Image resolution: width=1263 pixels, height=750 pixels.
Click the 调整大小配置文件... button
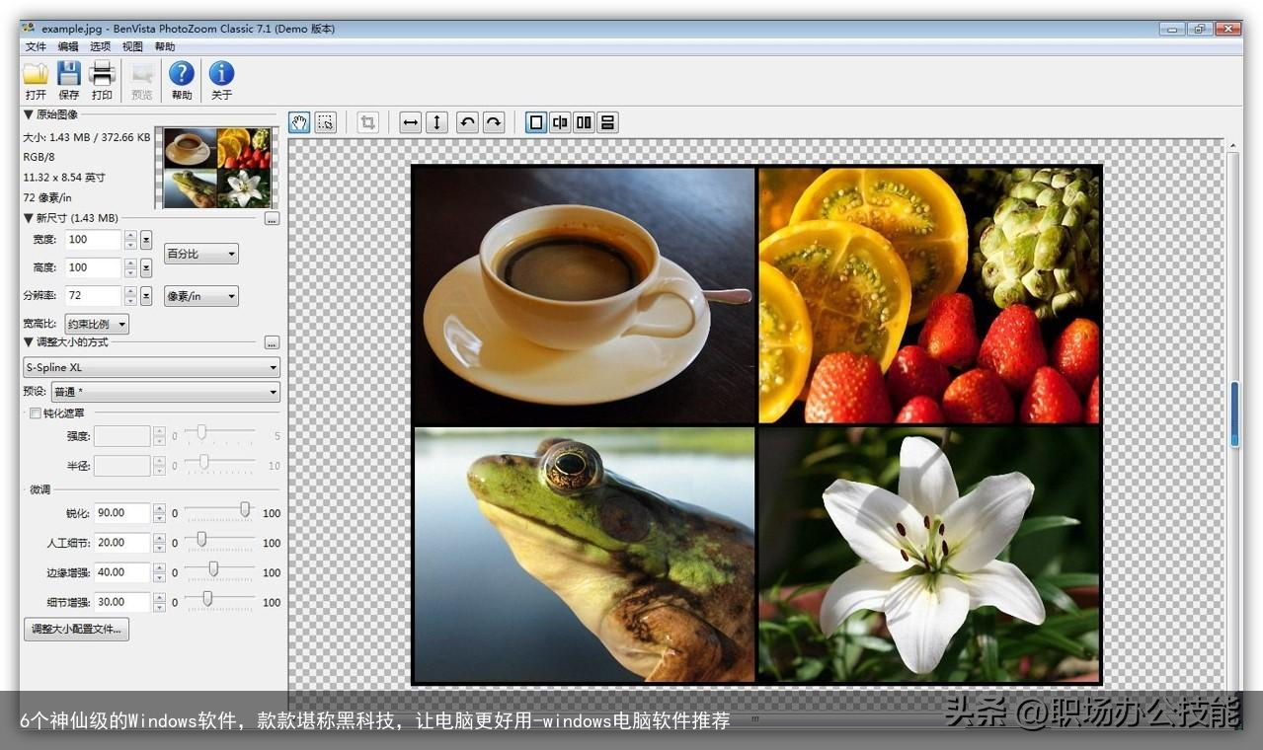(x=76, y=629)
